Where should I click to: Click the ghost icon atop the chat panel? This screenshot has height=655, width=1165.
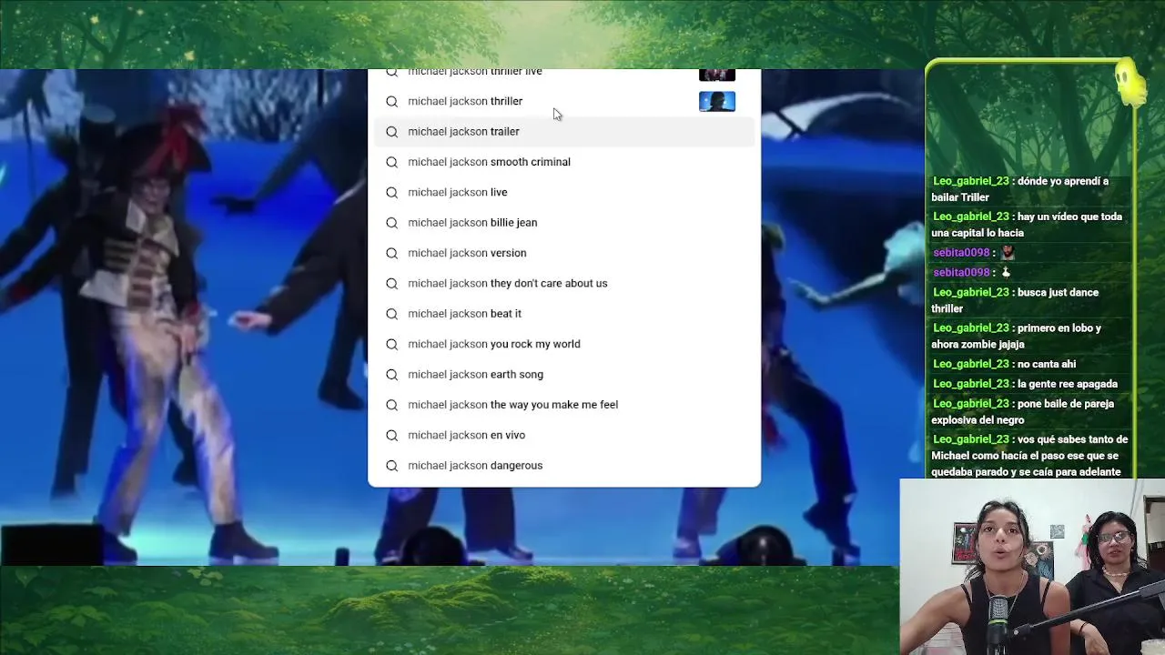tap(1129, 85)
